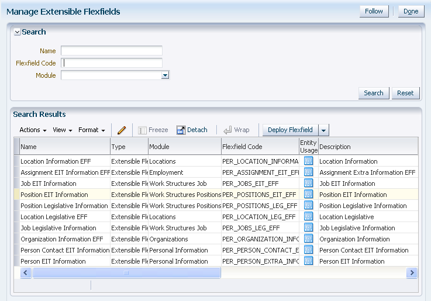
Task: Click the PER_POSITIONS_LEG_EFF flexfield code cell
Action: tap(260, 206)
